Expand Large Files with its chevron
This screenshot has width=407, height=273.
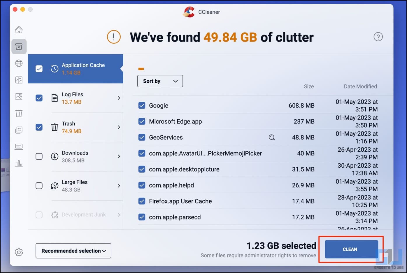click(x=119, y=186)
